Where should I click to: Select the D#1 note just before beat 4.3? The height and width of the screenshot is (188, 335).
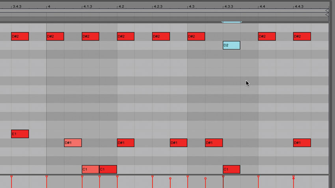179,143
